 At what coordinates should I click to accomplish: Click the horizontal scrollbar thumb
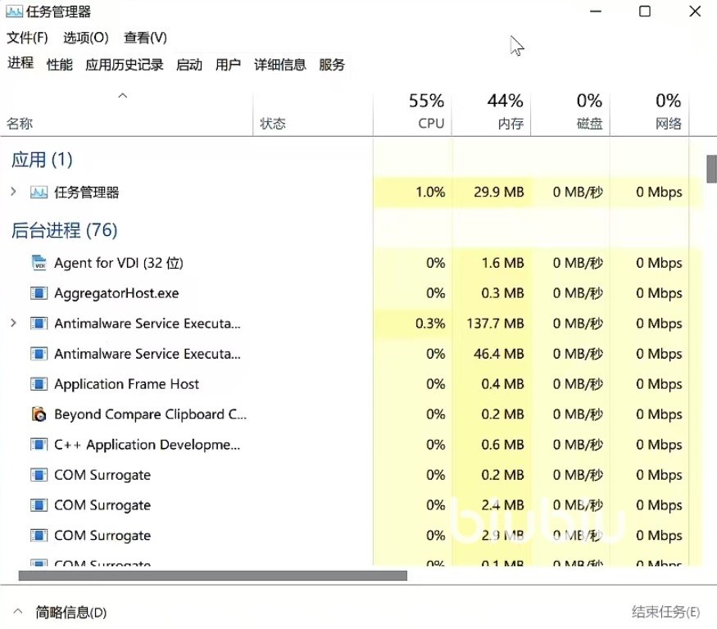coord(212,576)
